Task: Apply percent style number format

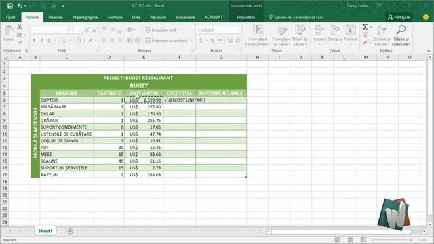Action: click(212, 41)
